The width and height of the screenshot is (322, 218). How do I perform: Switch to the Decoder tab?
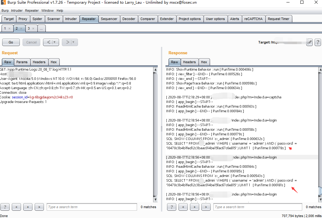pyautogui.click(x=129, y=19)
